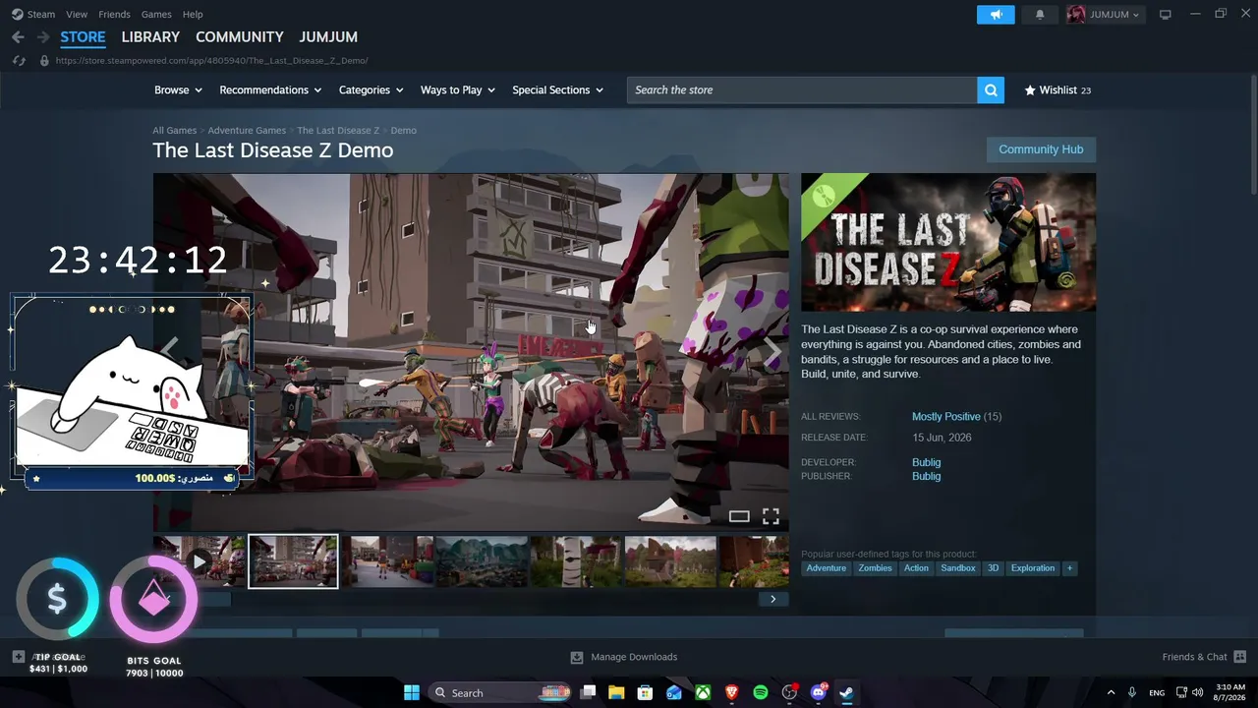Advance the thumbnail strip with right arrow

pos(772,599)
